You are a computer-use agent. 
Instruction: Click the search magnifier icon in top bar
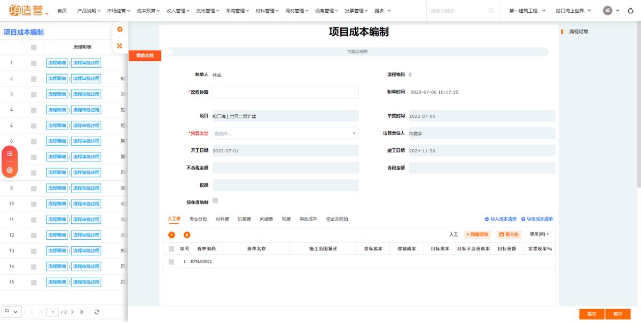[491, 10]
